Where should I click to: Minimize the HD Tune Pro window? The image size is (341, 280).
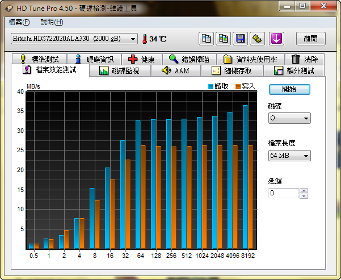[x=287, y=6]
